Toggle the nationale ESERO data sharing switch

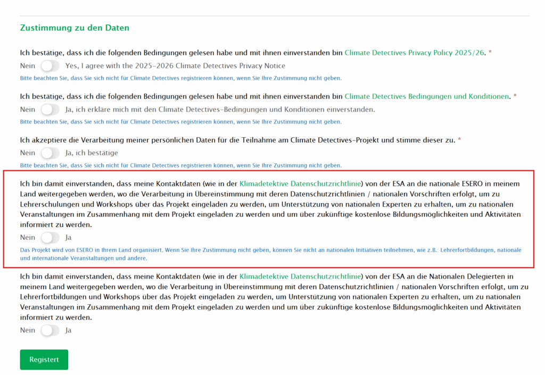tap(49, 238)
